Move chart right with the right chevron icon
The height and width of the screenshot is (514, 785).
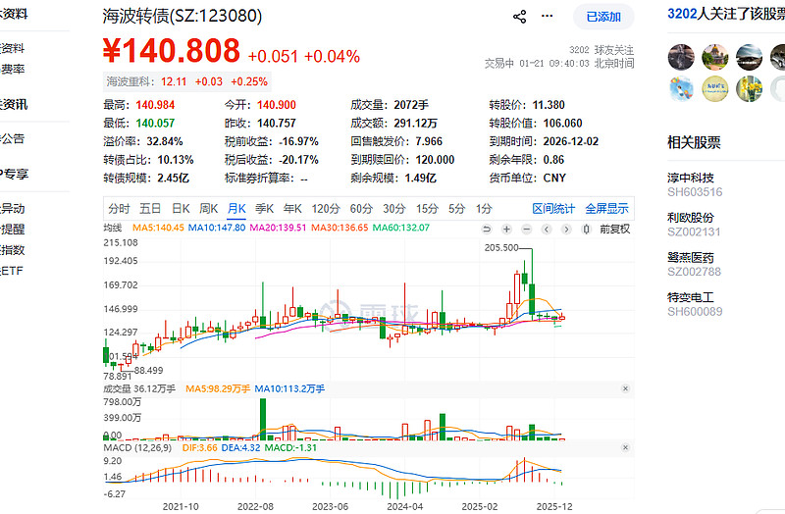coord(566,230)
